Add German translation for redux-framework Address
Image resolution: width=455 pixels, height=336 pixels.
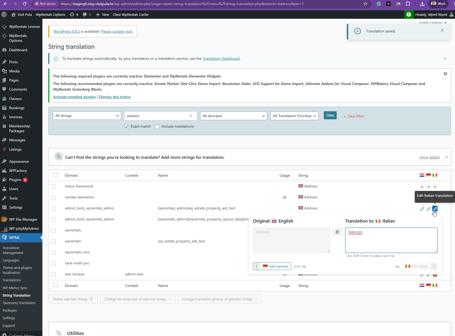pyautogui.click(x=428, y=187)
